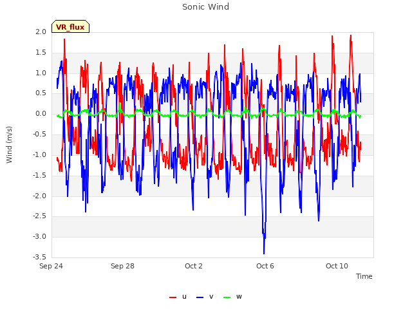Click the Oct 2 x-axis tick label
Viewport: 412px width, 309px height.
pos(194,266)
